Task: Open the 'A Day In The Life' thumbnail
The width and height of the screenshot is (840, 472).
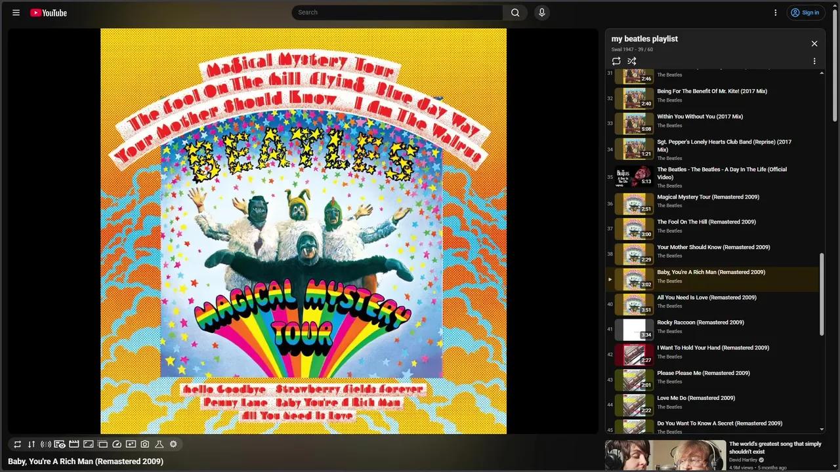Action: 634,176
